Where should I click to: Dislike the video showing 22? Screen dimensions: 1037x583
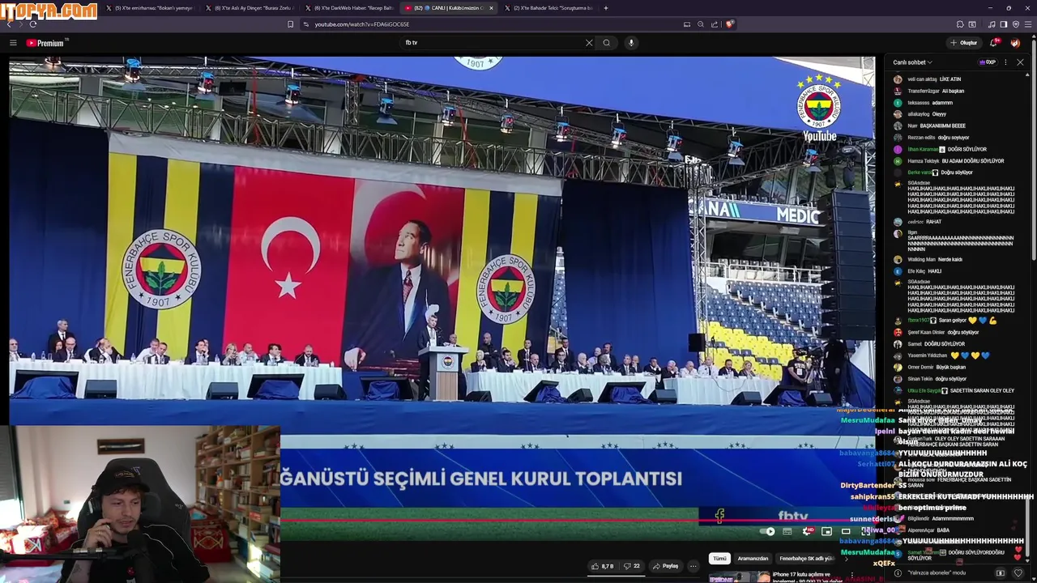pos(632,566)
